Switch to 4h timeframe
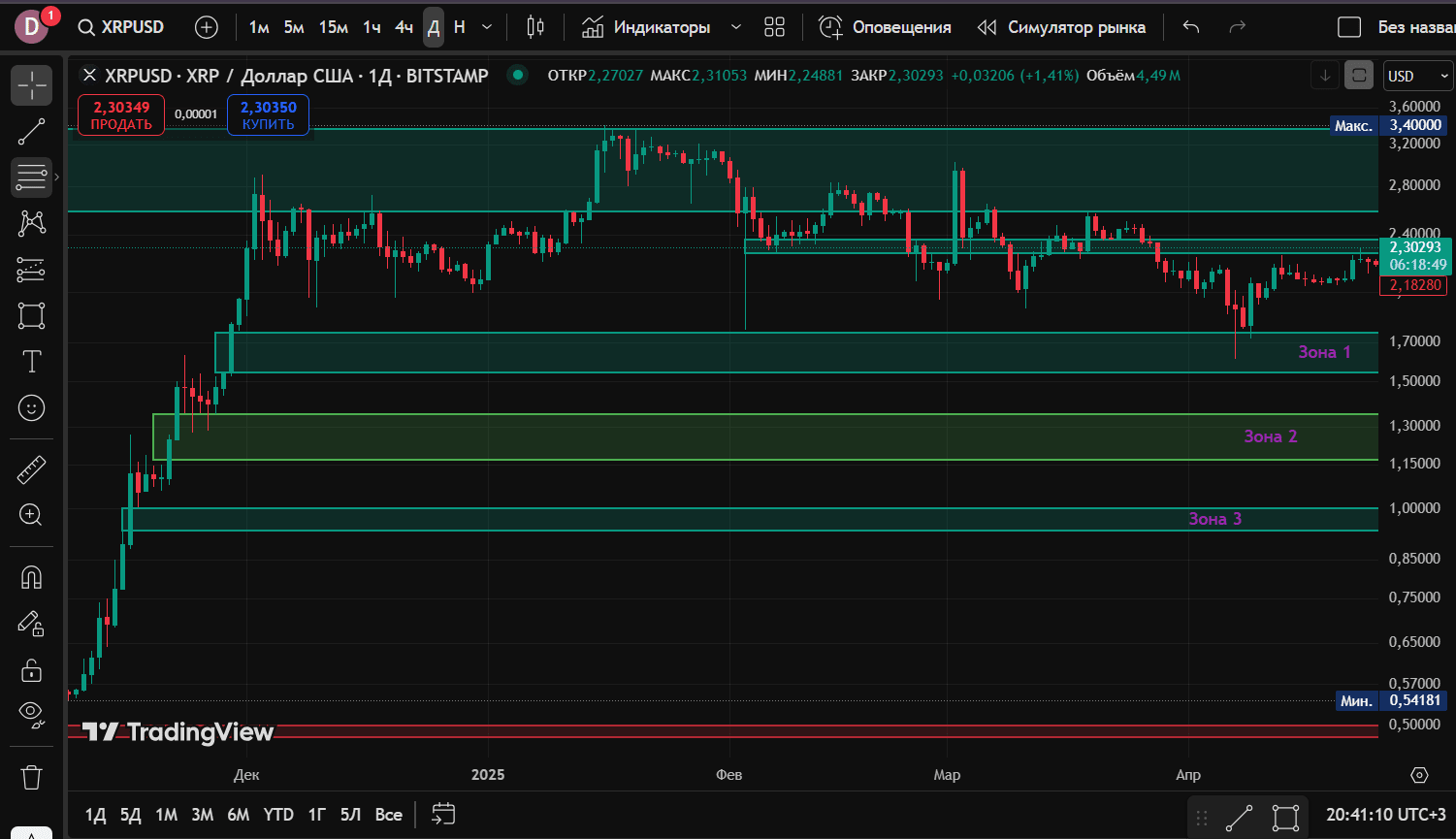This screenshot has width=1456, height=839. (x=404, y=27)
